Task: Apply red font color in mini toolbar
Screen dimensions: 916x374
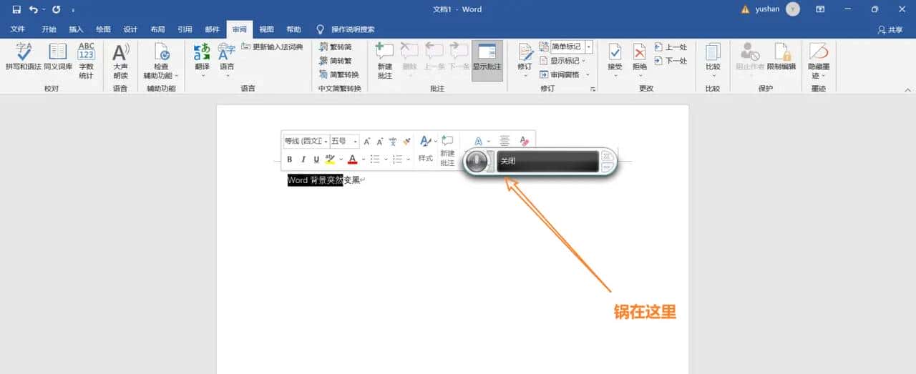Action: point(352,159)
